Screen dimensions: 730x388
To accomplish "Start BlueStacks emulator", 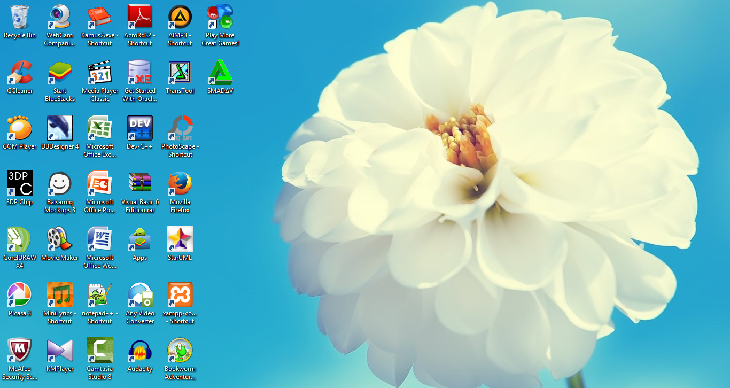I will [x=59, y=72].
